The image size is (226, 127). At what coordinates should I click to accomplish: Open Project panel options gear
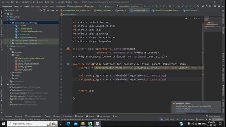click(x=53, y=10)
